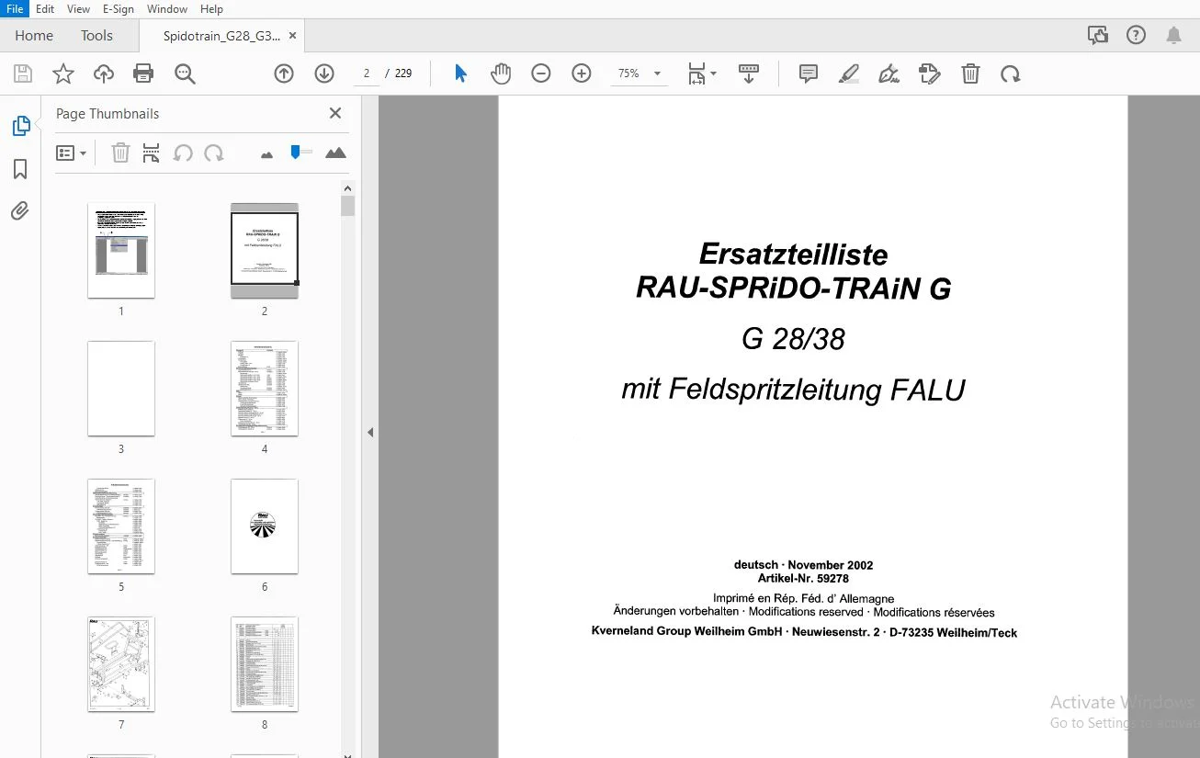1200x758 pixels.
Task: Bookmark this file with the star icon
Action: (63, 74)
